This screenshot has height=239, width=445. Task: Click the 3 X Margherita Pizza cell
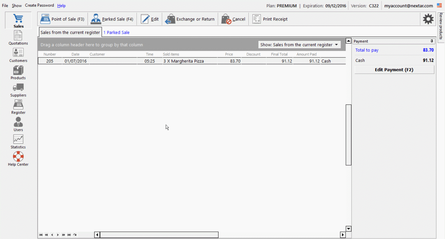pos(190,61)
